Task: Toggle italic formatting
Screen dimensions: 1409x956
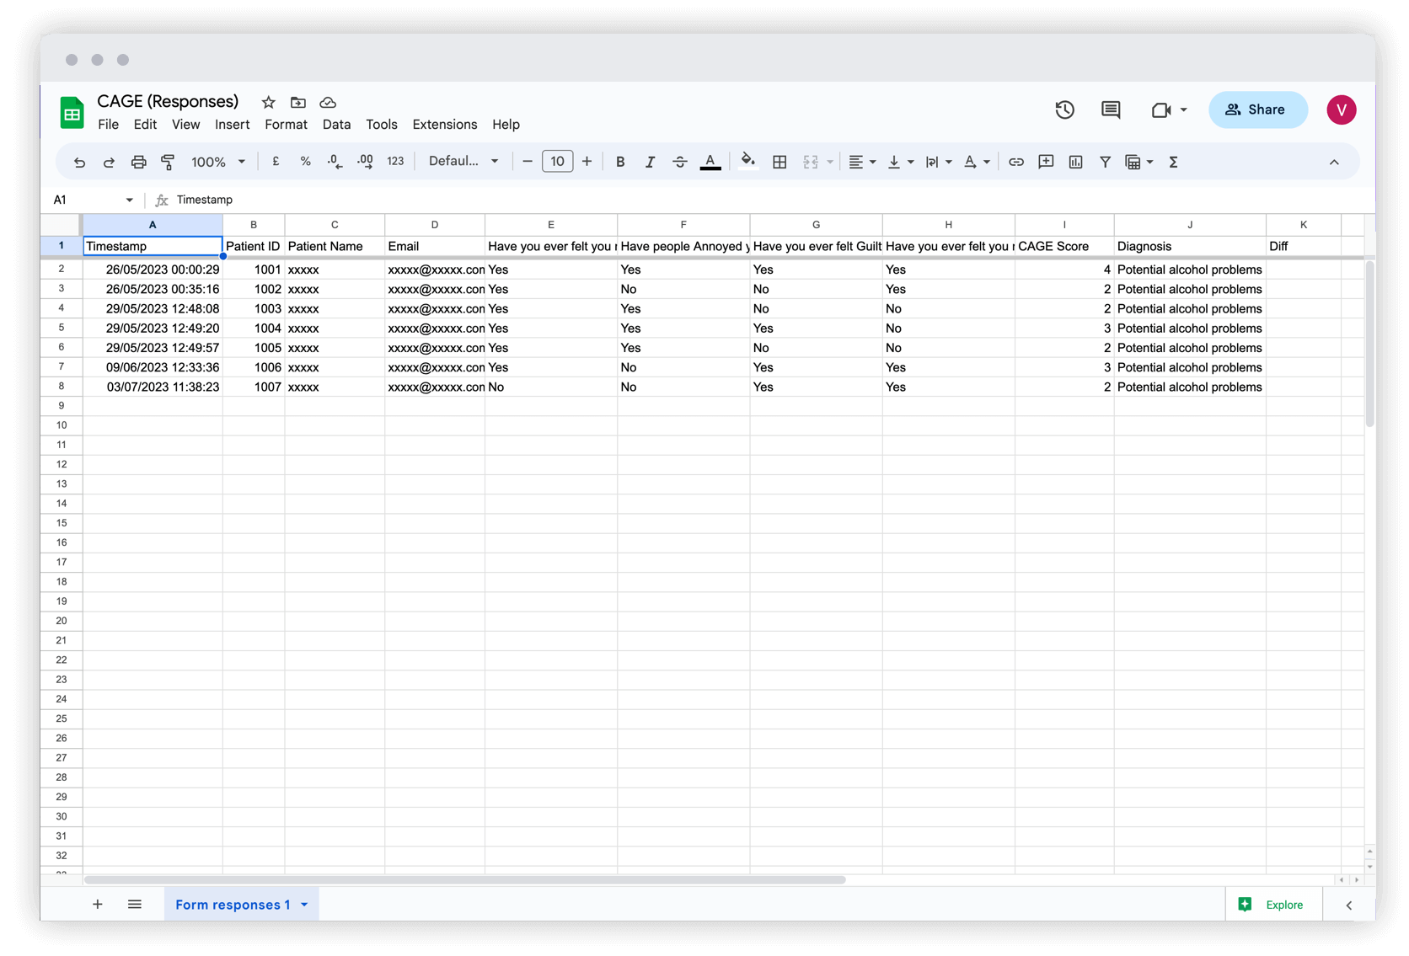Action: 650,161
